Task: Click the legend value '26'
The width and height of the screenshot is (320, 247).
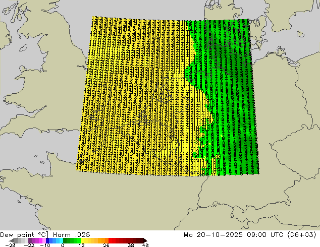Action: pyautogui.click(x=106, y=245)
